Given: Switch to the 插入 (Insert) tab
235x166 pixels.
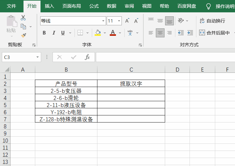Looking at the screenshot, I should (x=49, y=6).
